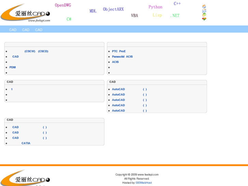This screenshot has height=186, width=248.
Task: Open the middle CAD item in the blue navigation bar
Action: [26, 30]
